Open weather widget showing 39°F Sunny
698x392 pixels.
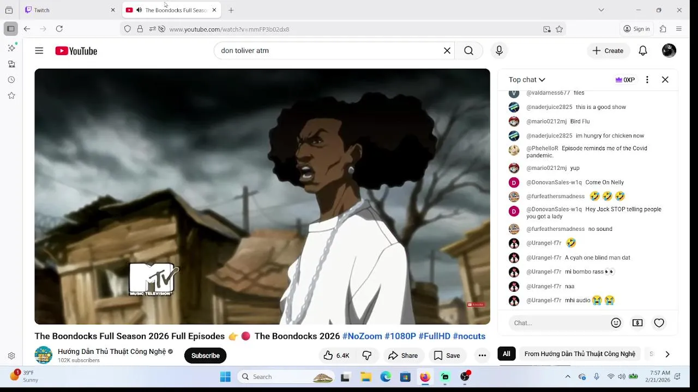25,376
